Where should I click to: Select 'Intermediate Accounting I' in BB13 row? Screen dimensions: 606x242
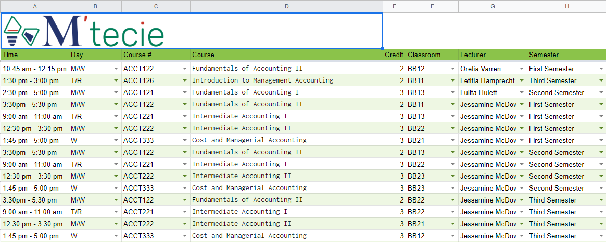click(x=286, y=117)
